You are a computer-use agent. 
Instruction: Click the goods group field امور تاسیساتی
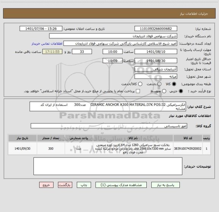[x=109, y=126]
